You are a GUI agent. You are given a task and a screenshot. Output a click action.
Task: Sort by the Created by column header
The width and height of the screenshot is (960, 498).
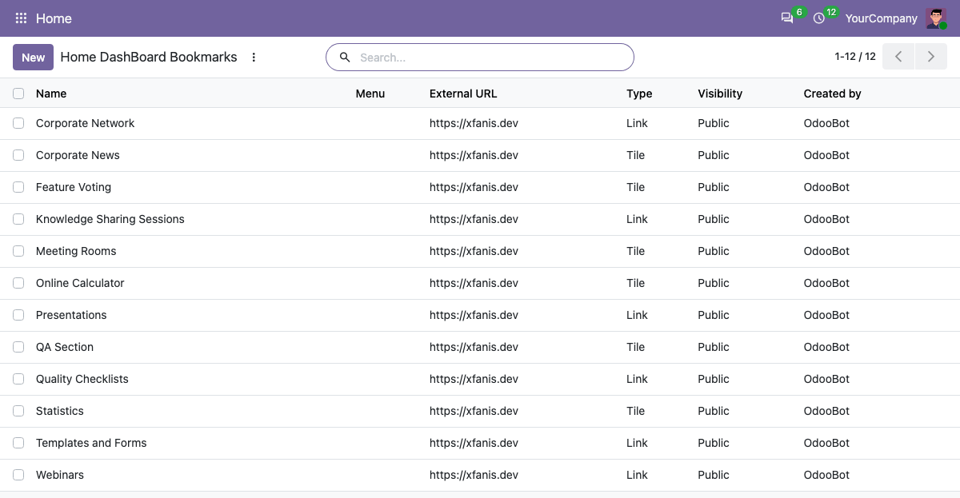832,94
